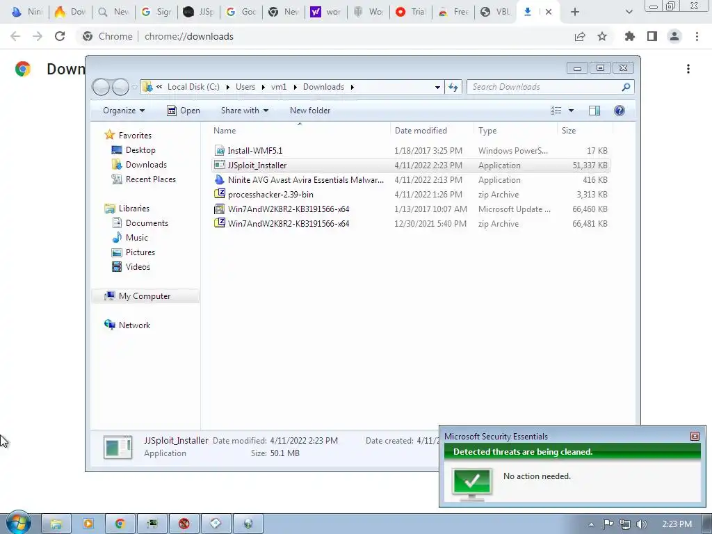Click the Chrome address bar URL
The height and width of the screenshot is (534, 712).
pyautogui.click(x=189, y=36)
